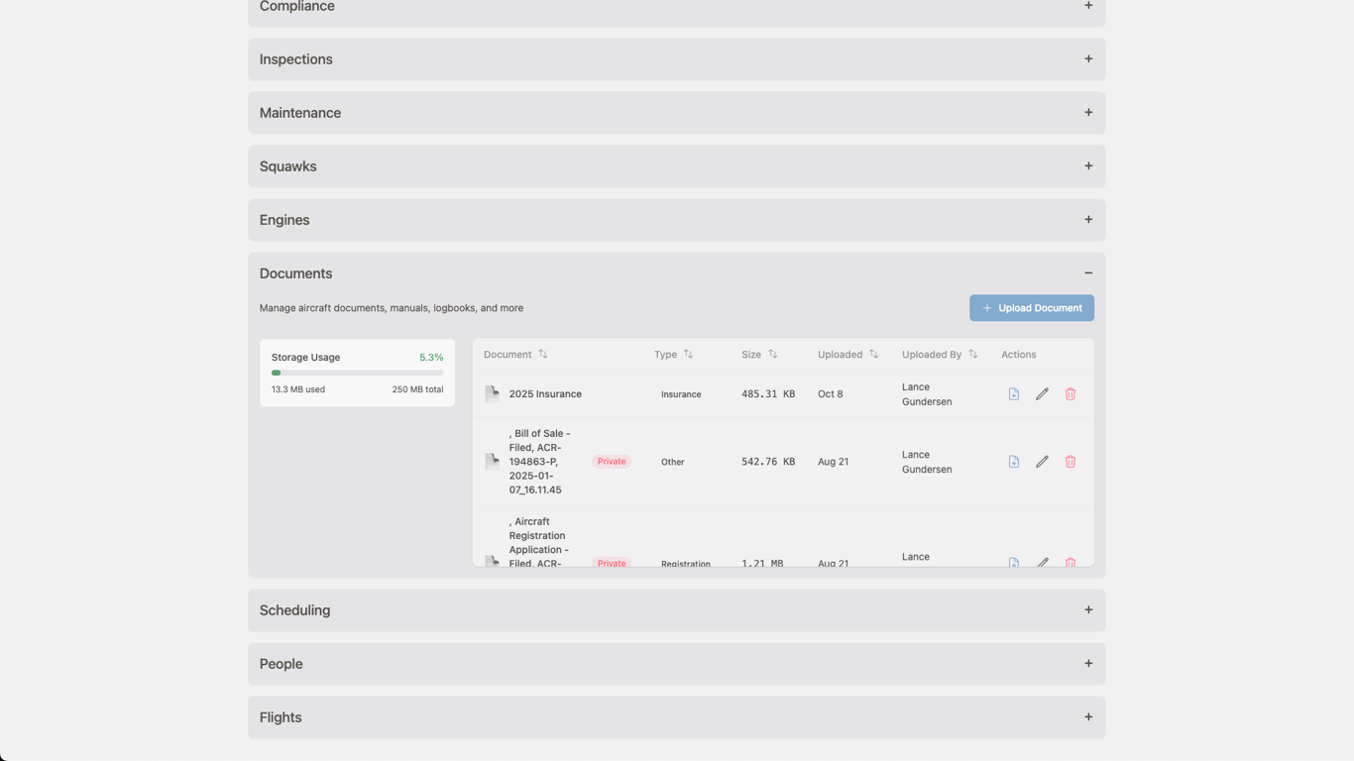The height and width of the screenshot is (761, 1354).
Task: Click the Storage Usage title
Action: [306, 358]
